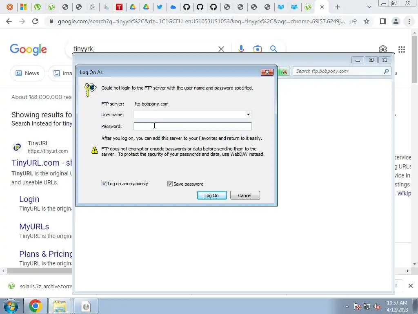
Task: Click the page's vertical scrollbar thumb
Action: [414, 59]
